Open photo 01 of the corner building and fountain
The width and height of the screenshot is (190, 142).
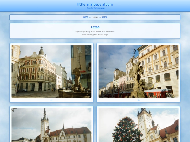pyautogui.click(x=51, y=72)
